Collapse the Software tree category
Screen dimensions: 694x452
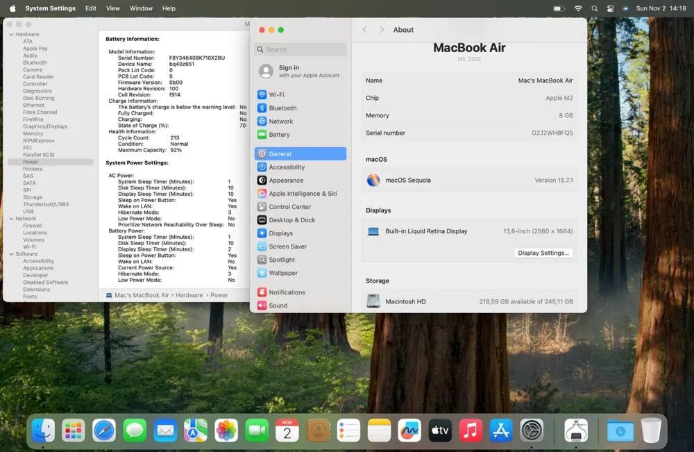click(10, 254)
